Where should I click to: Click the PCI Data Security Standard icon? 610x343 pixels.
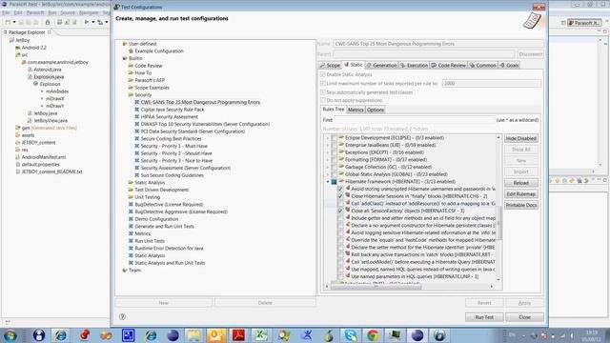[x=137, y=131]
